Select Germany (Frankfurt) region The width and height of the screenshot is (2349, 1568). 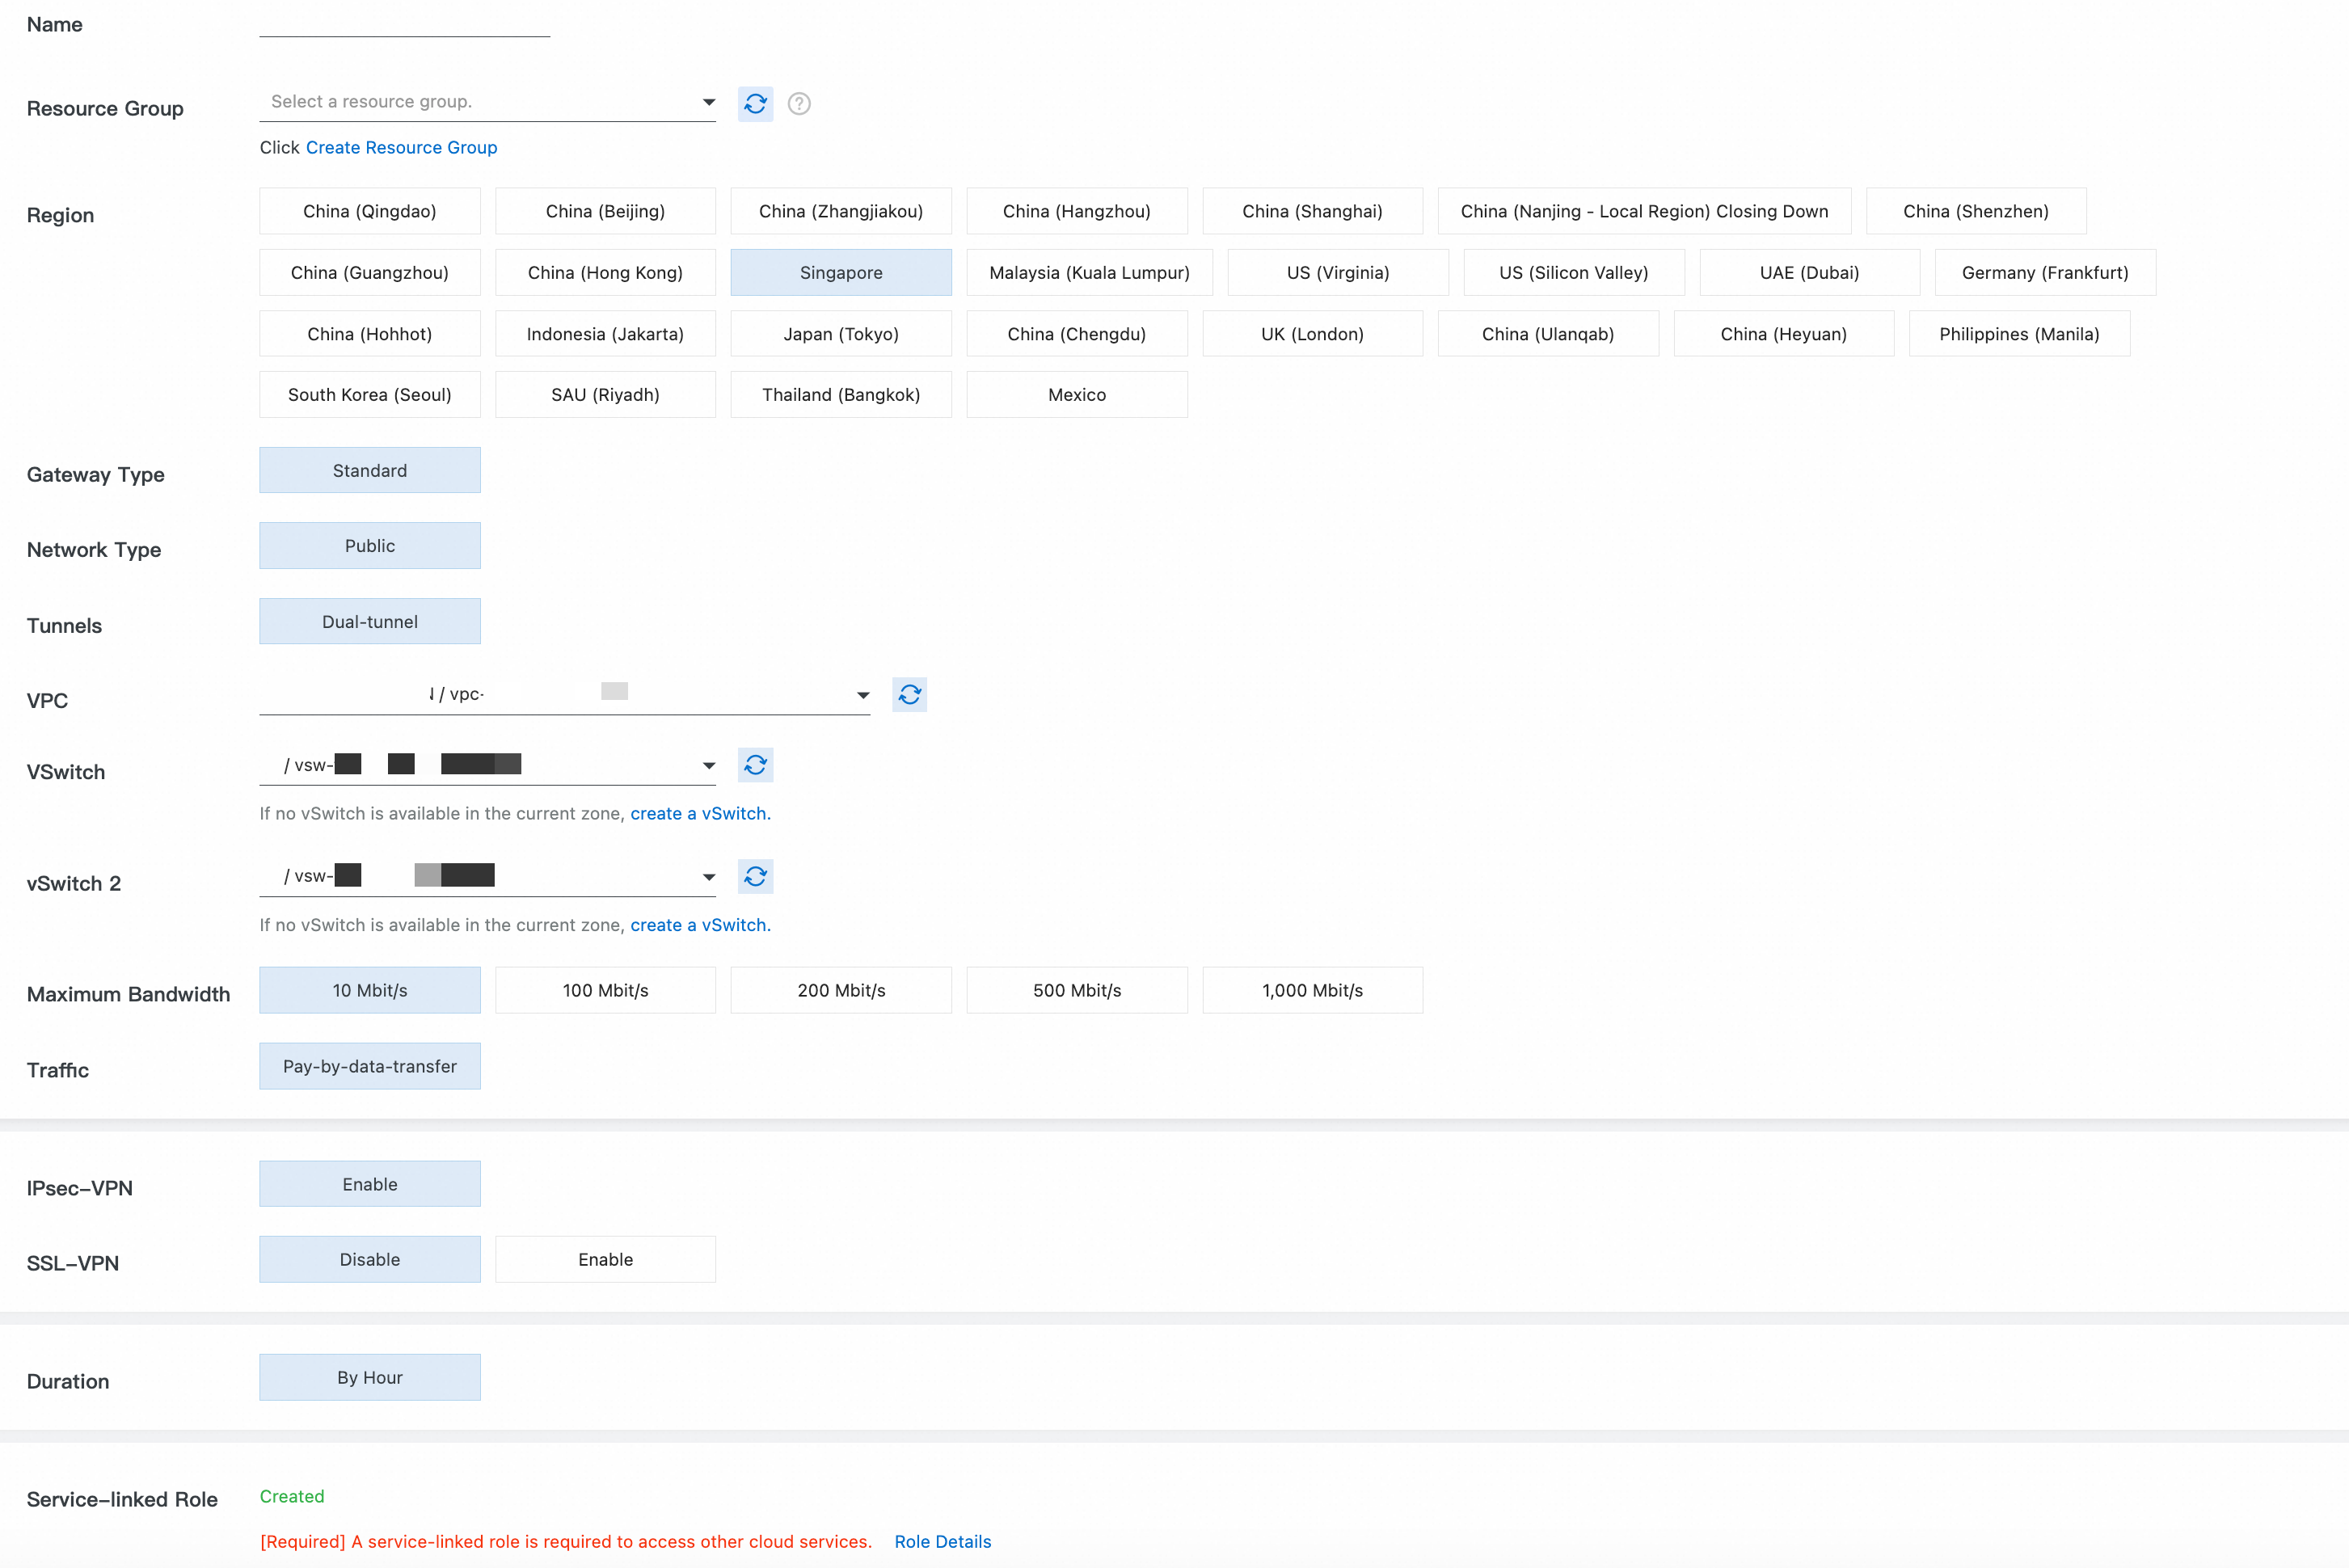2044,272
